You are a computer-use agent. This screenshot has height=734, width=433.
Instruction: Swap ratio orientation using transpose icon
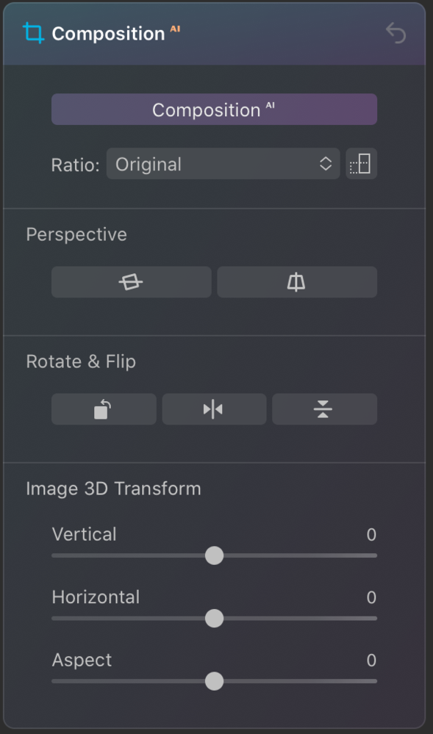361,164
